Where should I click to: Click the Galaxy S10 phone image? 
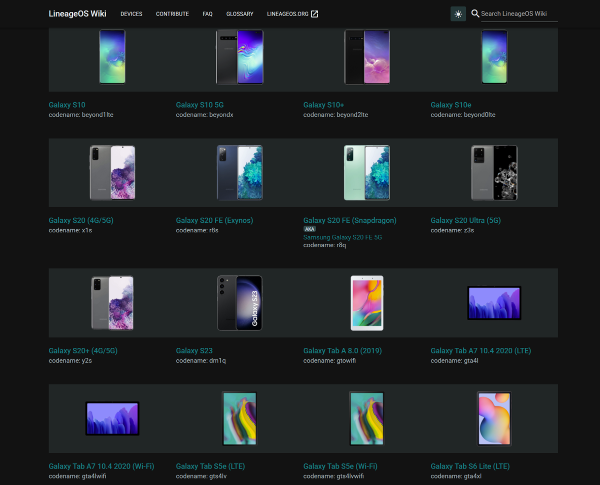pyautogui.click(x=112, y=57)
